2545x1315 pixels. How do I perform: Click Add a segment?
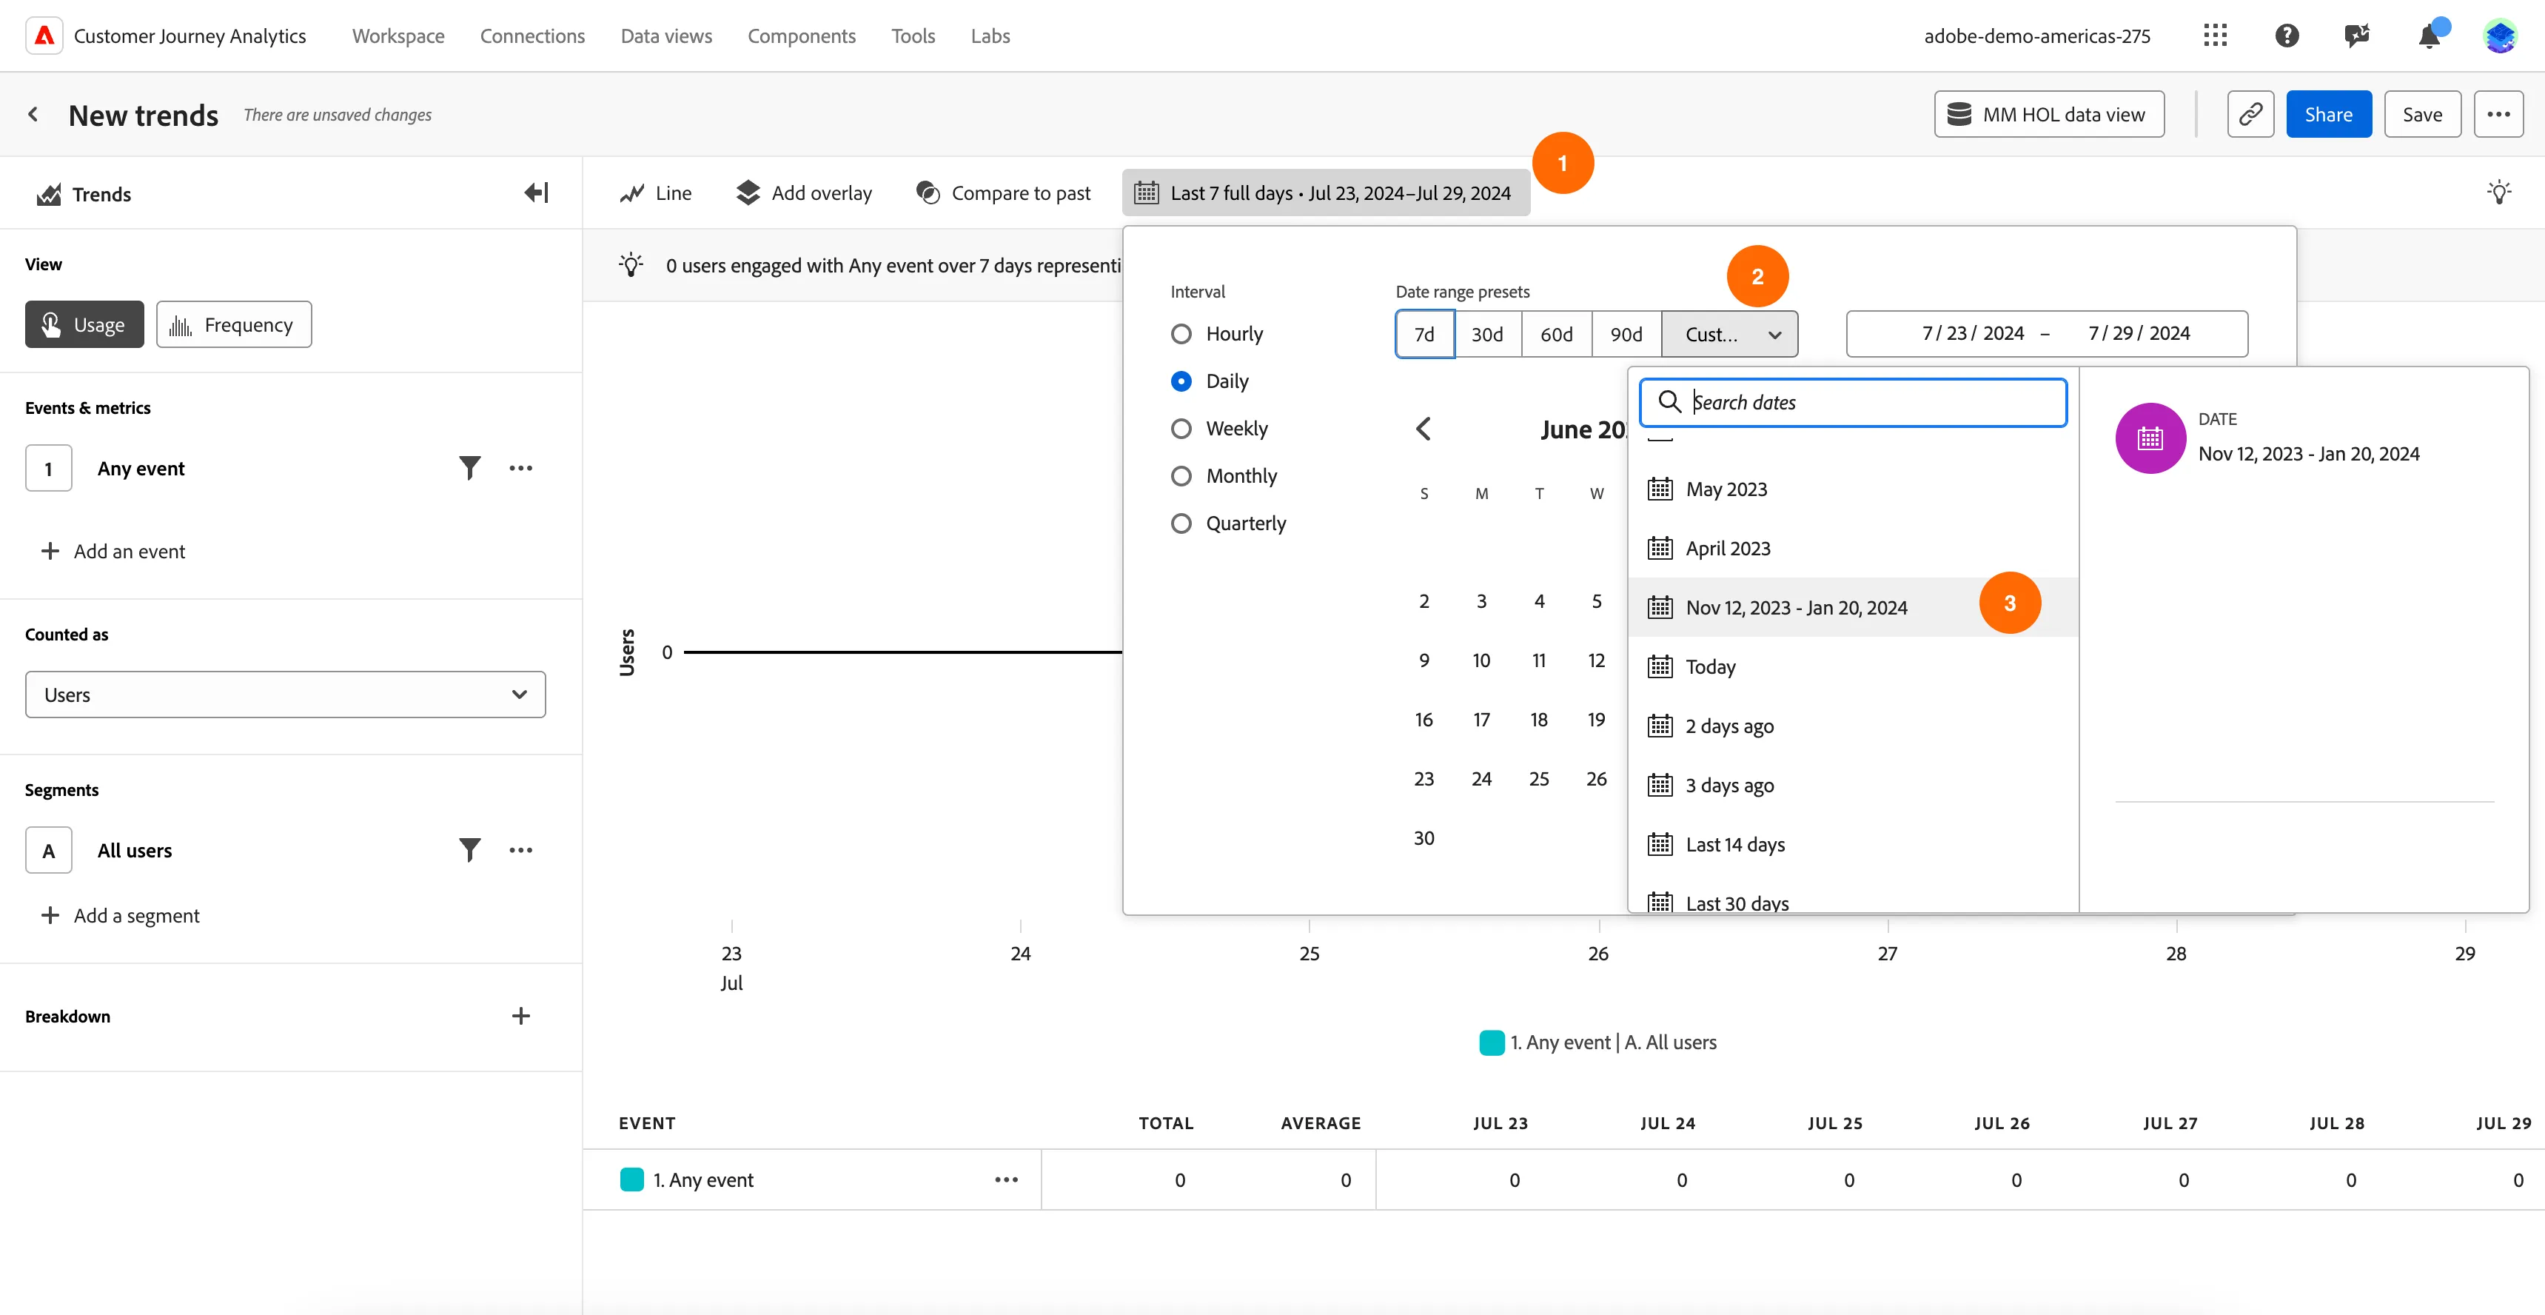coord(119,916)
